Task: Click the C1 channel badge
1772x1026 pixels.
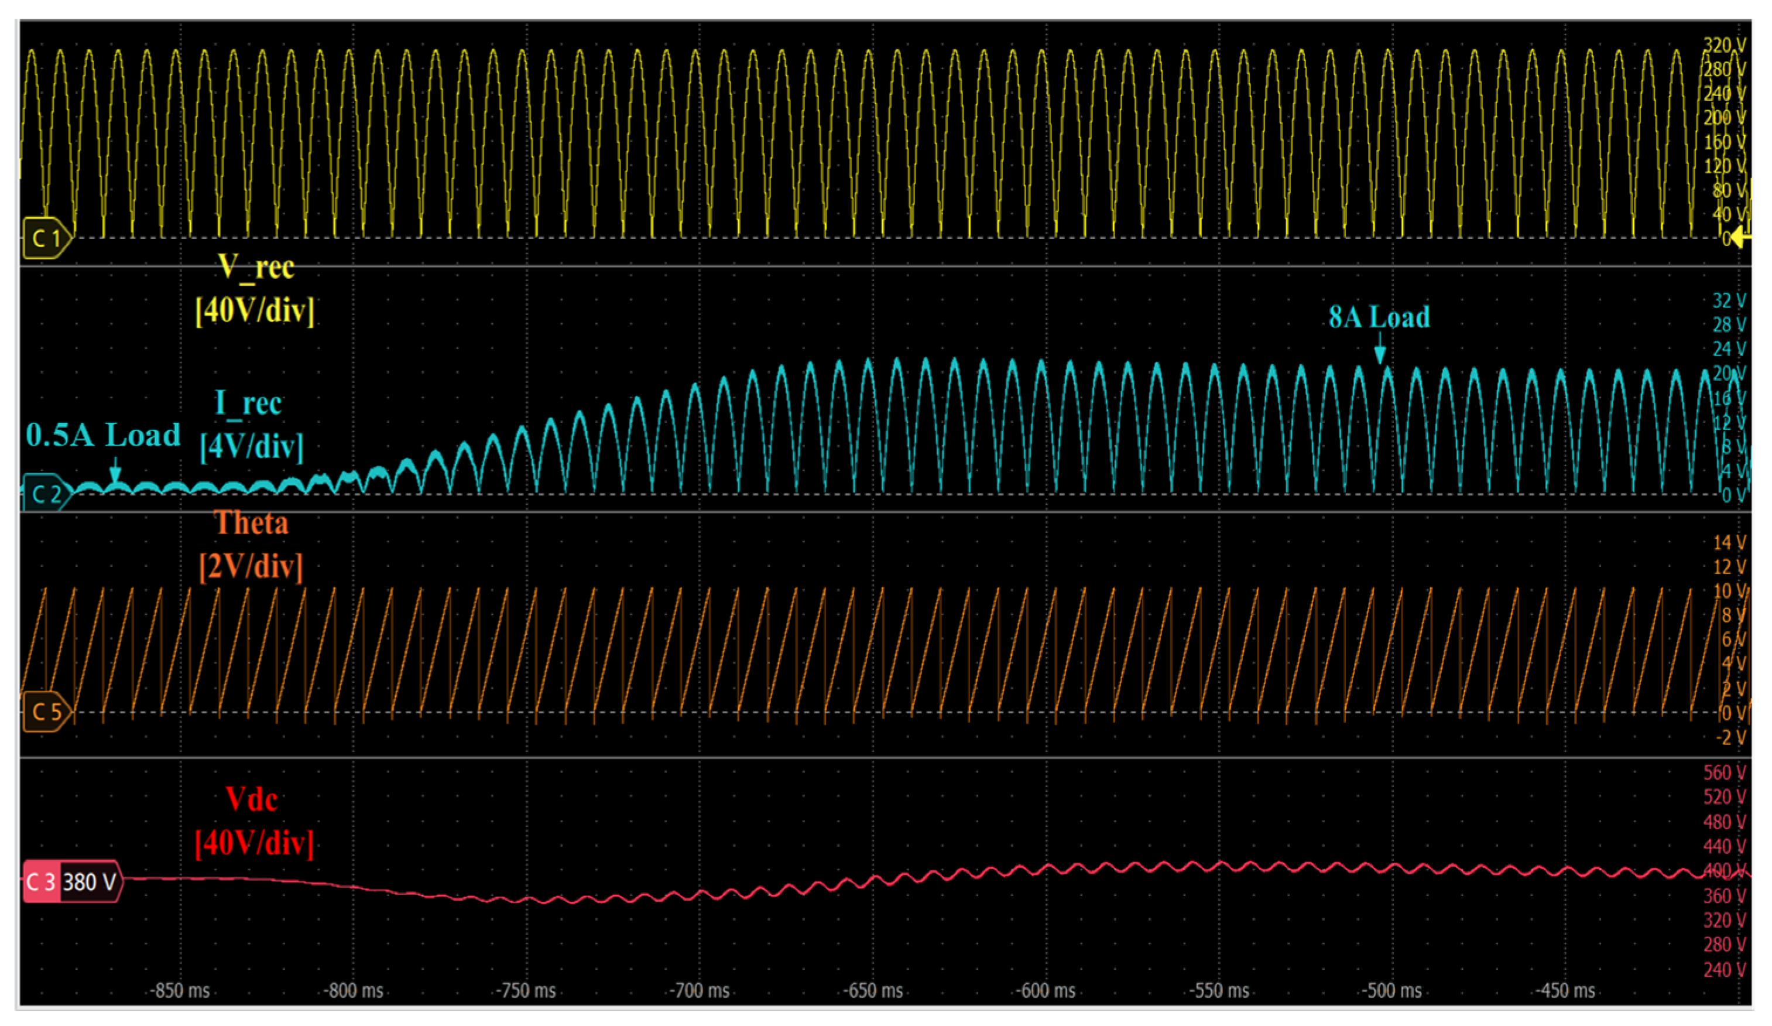Action: point(46,238)
